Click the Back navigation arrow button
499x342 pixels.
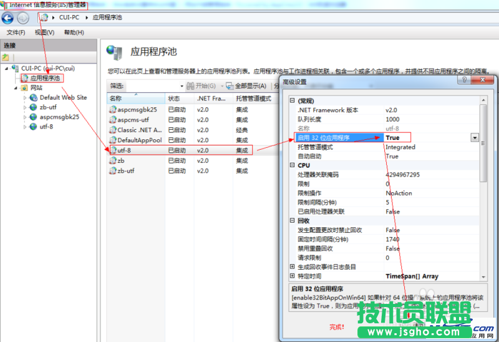7,18
